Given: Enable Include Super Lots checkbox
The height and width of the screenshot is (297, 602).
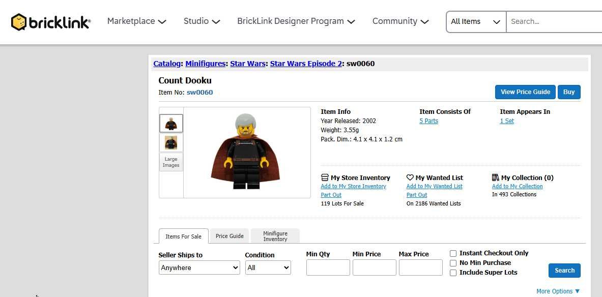Looking at the screenshot, I should click(453, 273).
